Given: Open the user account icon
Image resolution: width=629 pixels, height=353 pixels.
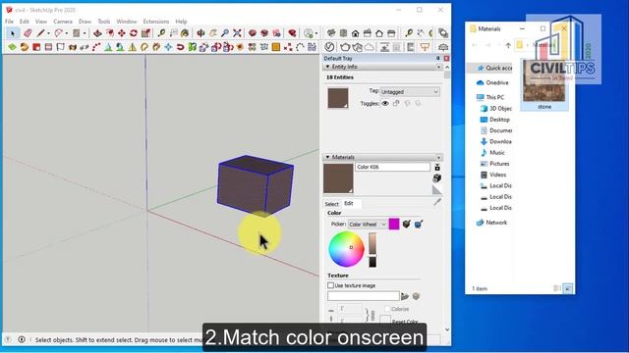Looking at the screenshot, I should (x=308, y=33).
